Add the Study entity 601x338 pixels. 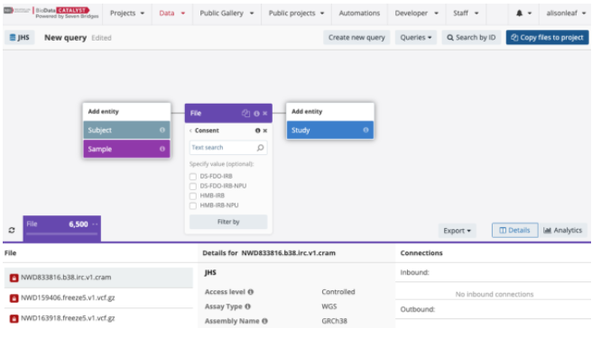click(330, 130)
